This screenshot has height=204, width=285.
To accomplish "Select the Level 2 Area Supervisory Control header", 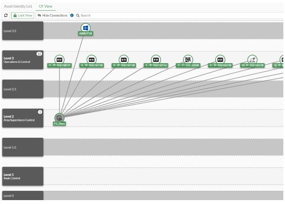I will 23,118.
